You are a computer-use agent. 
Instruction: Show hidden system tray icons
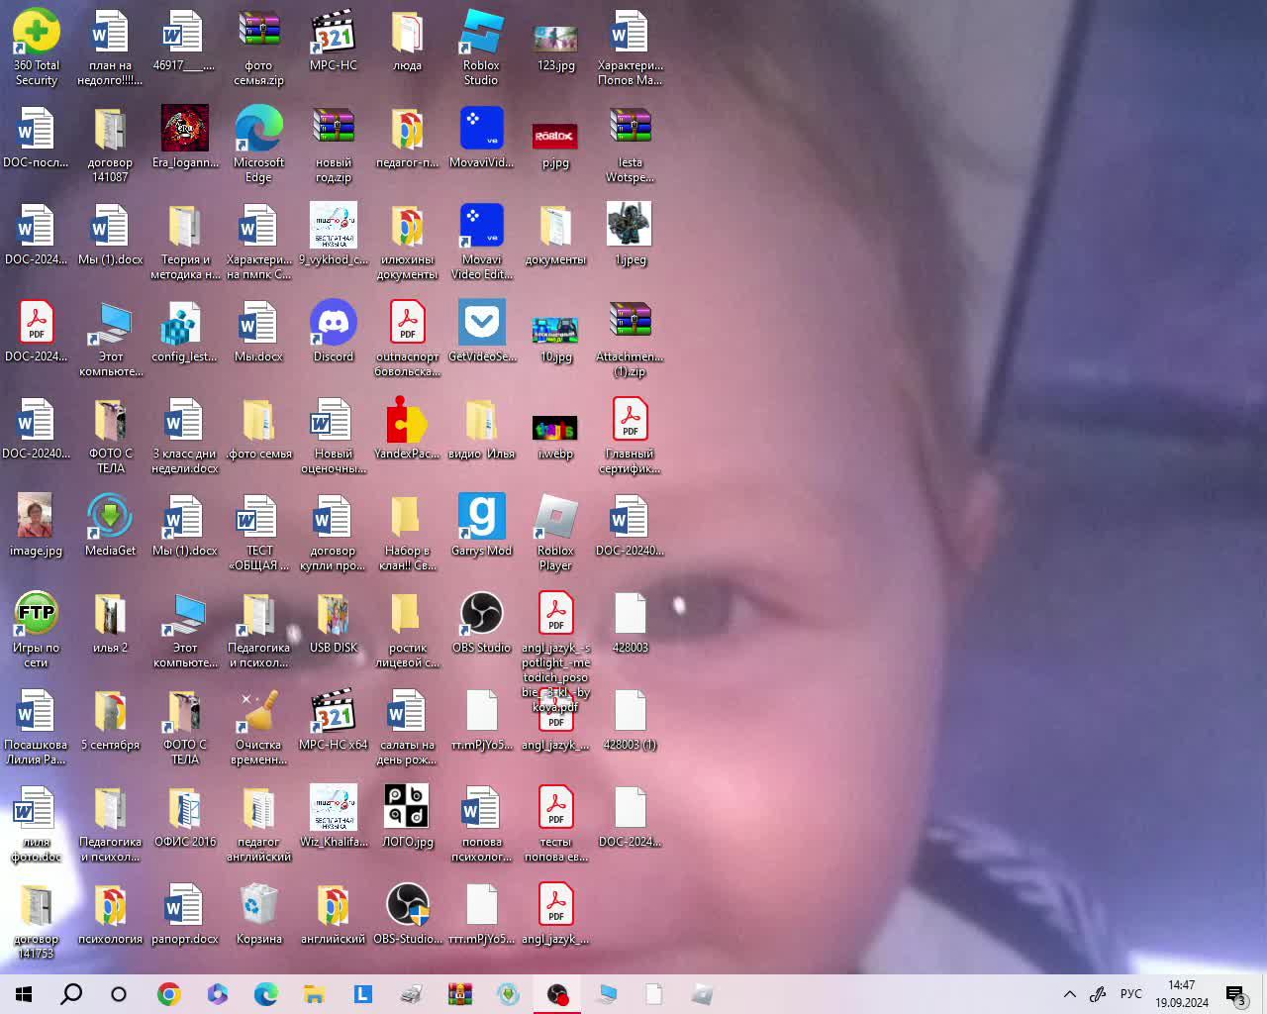(1070, 994)
